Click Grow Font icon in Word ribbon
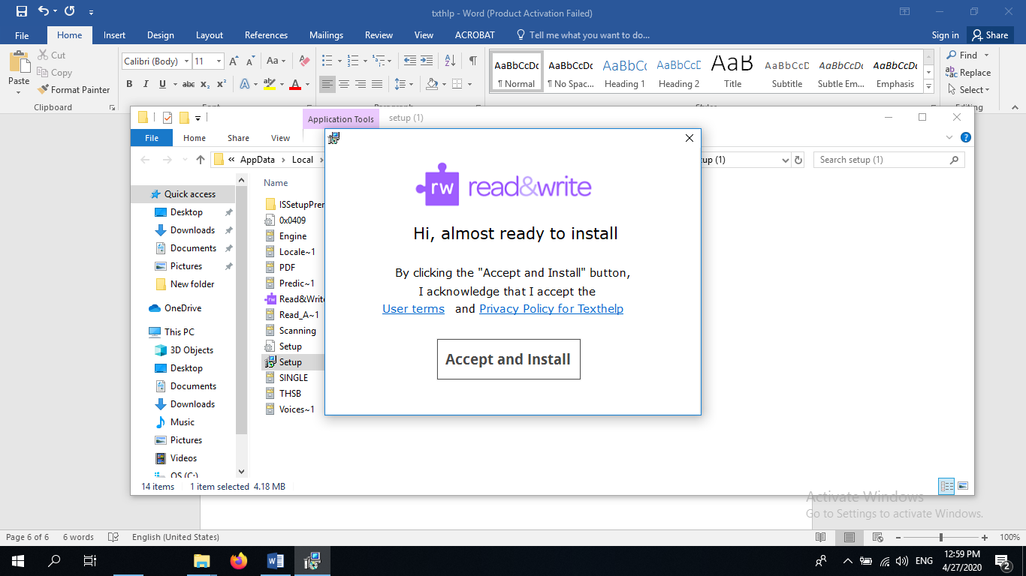 click(234, 61)
